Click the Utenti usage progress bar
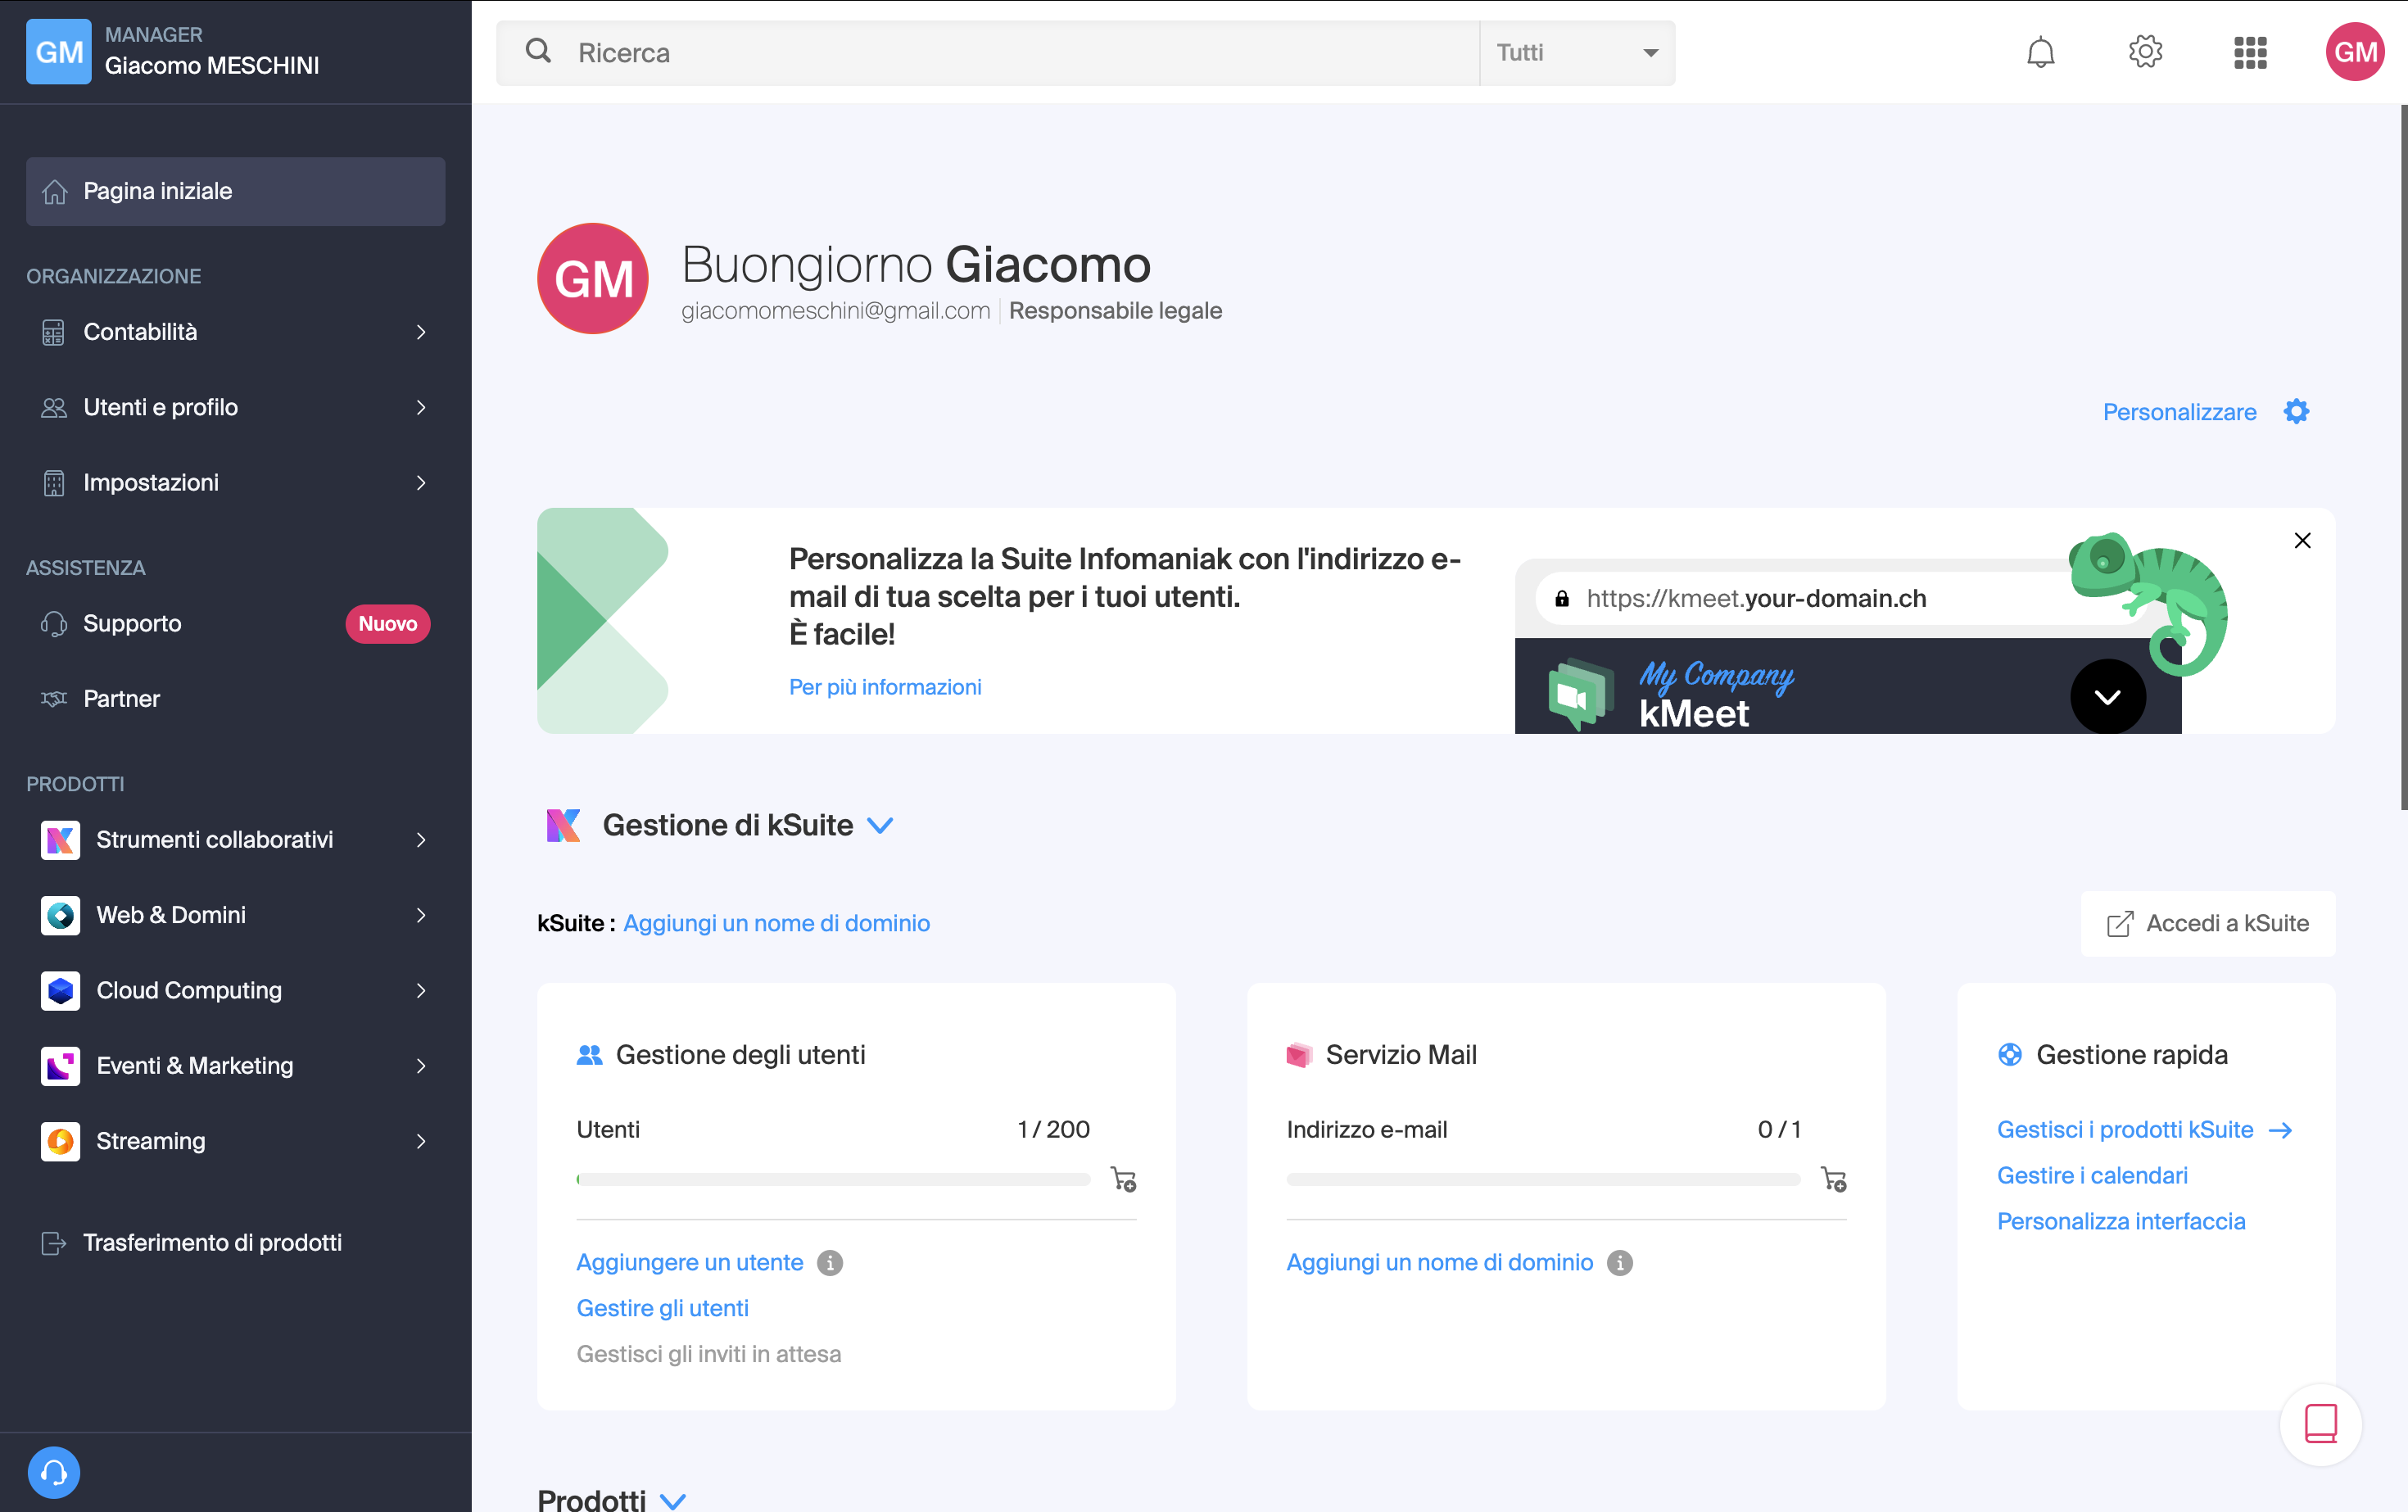Screen dimensions: 2408x1512 [833, 1180]
